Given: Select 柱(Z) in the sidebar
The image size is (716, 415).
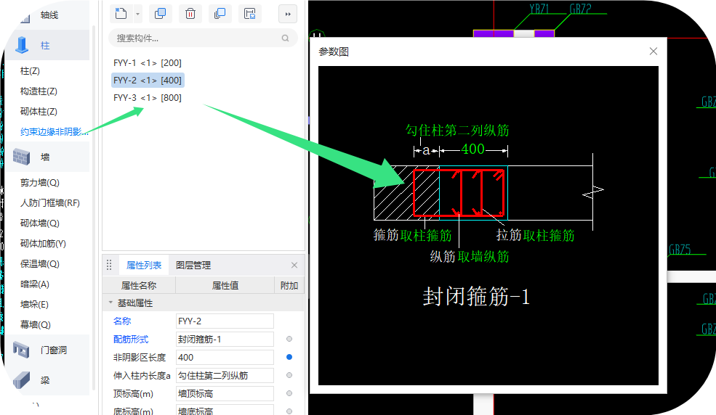Looking at the screenshot, I should tap(30, 71).
